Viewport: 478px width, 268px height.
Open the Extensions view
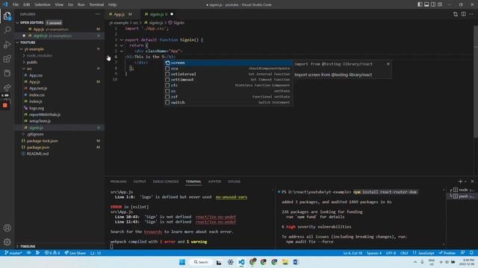(x=7, y=59)
